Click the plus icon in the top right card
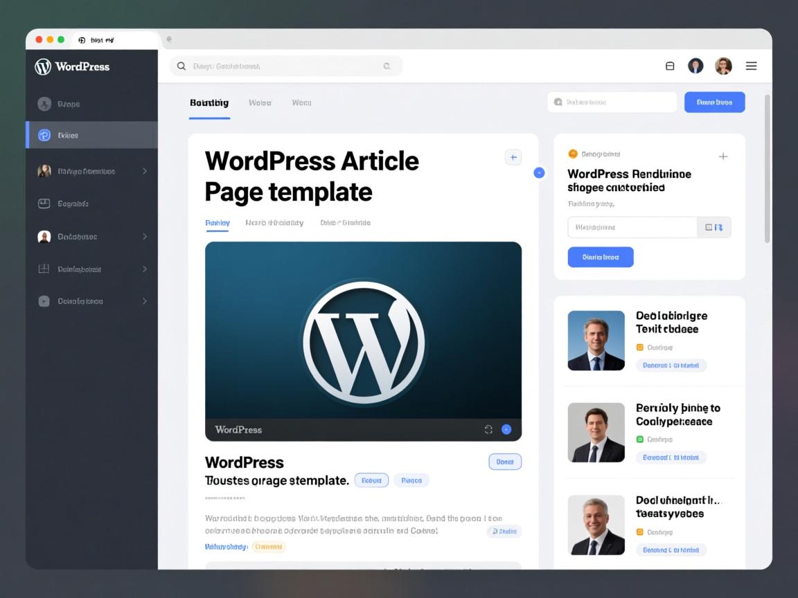 click(723, 156)
